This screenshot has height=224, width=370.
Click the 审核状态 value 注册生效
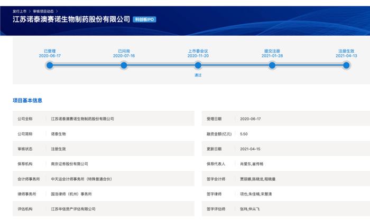[58, 149]
